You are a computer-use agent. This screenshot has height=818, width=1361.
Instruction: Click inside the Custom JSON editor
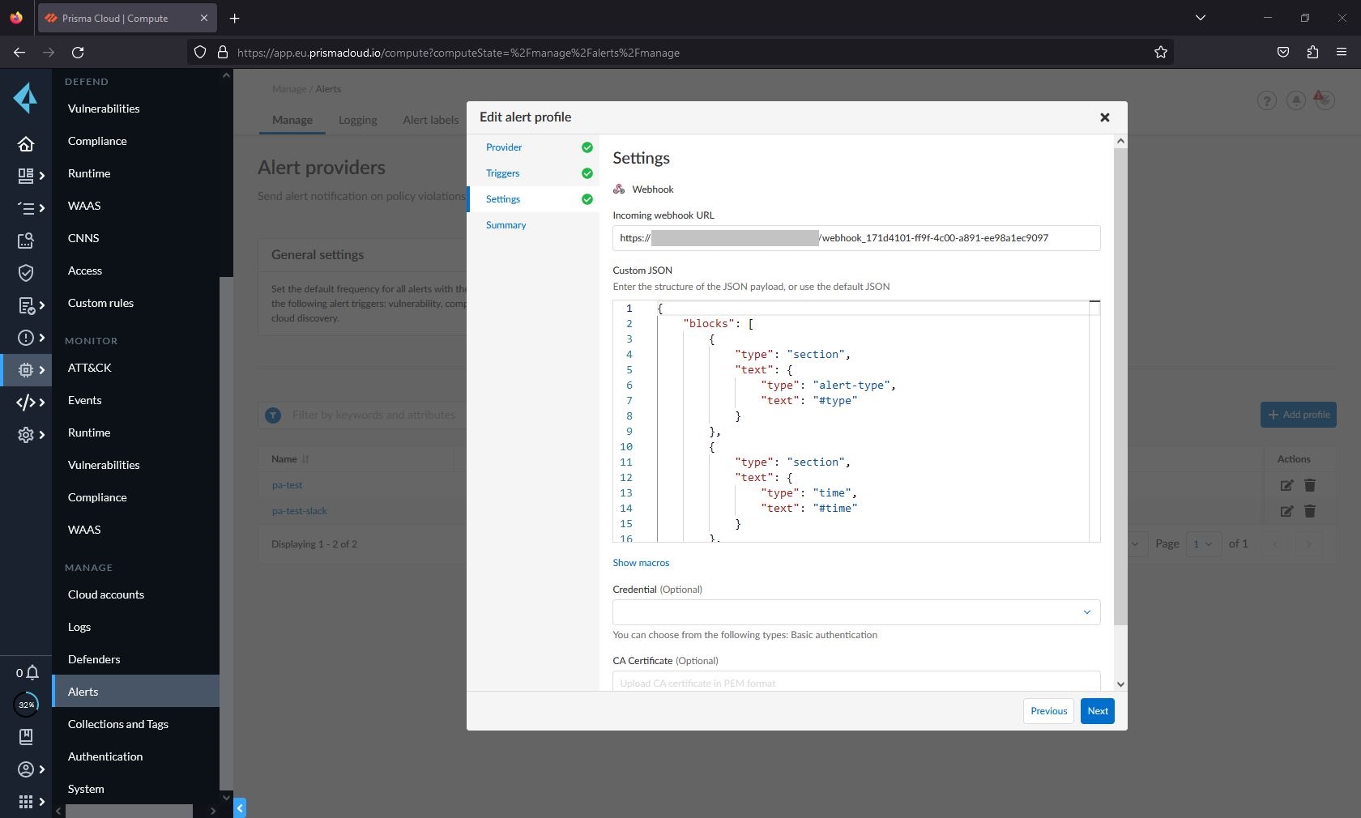856,421
